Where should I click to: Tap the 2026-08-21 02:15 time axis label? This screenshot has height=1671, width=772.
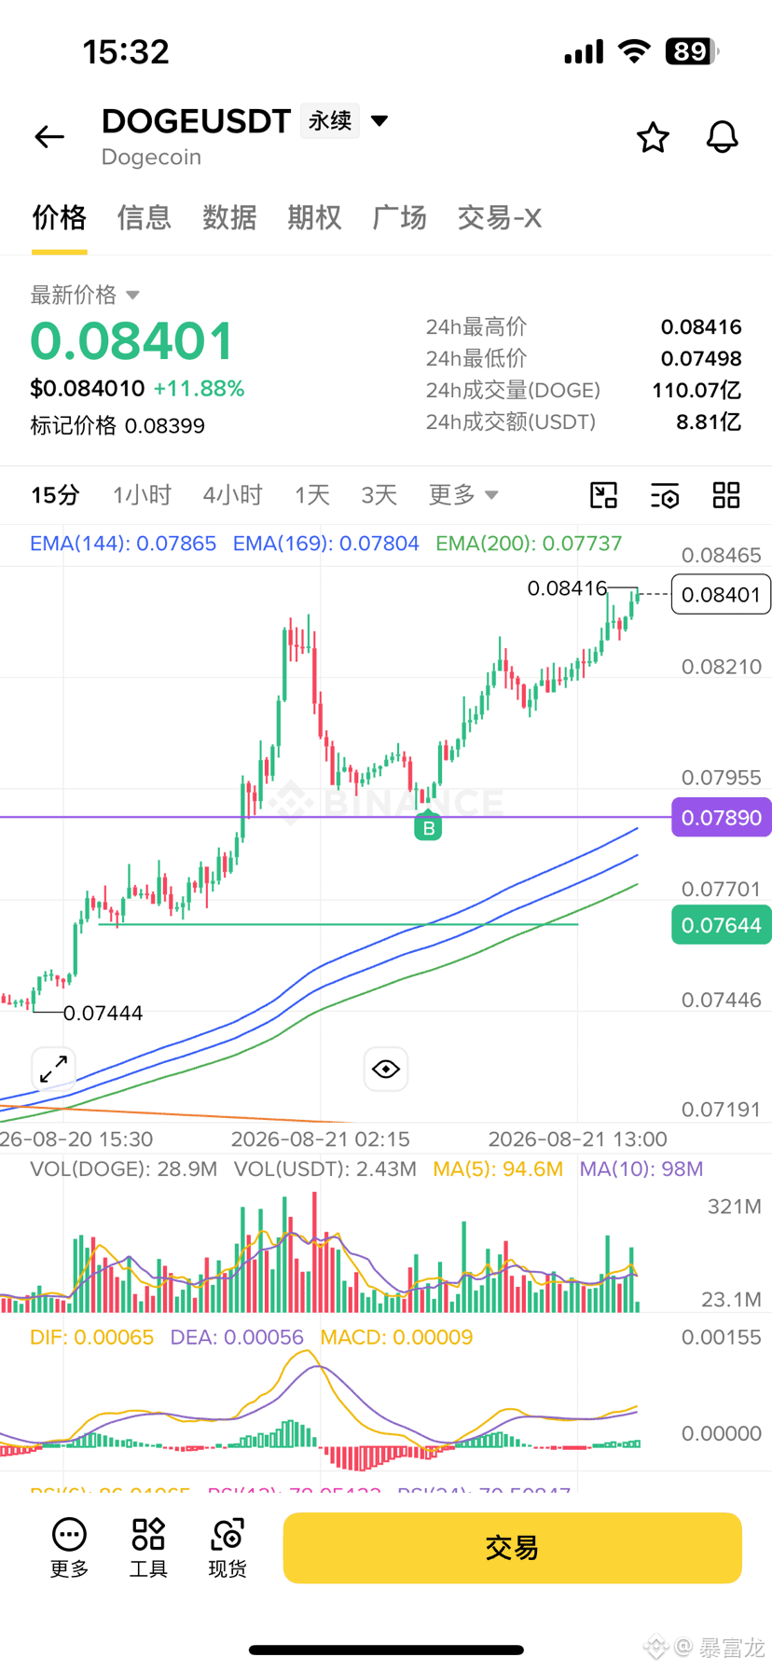pos(321,1139)
